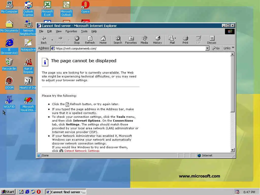Screen dimensions: 260x195
Task: Select the WOLF3D desktop shortcut
Action: [9, 102]
